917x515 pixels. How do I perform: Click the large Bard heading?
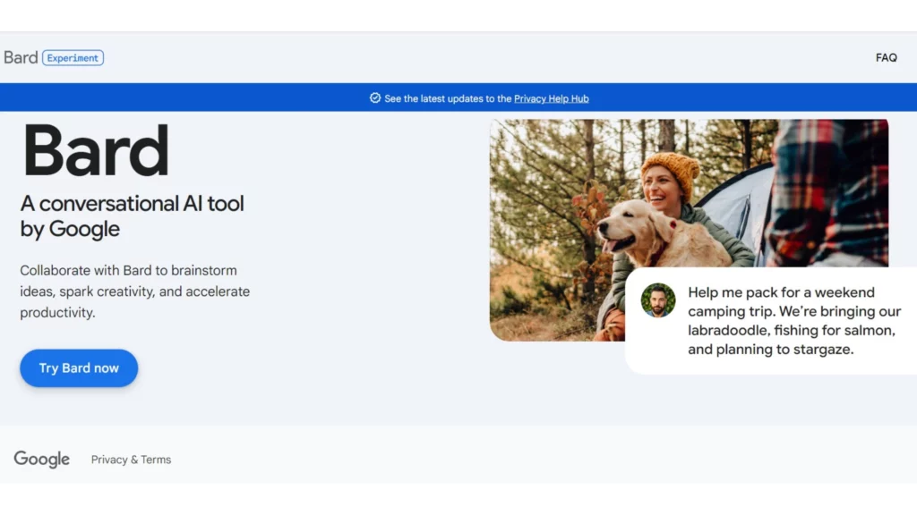click(96, 150)
